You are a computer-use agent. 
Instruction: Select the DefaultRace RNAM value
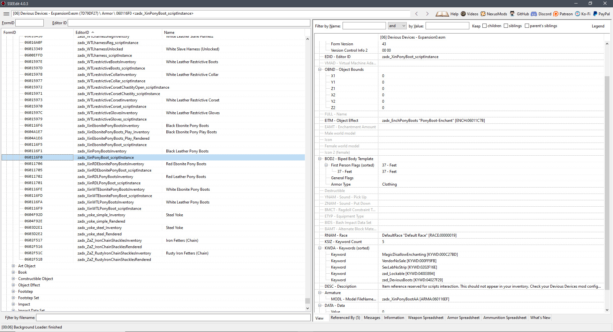[419, 235]
